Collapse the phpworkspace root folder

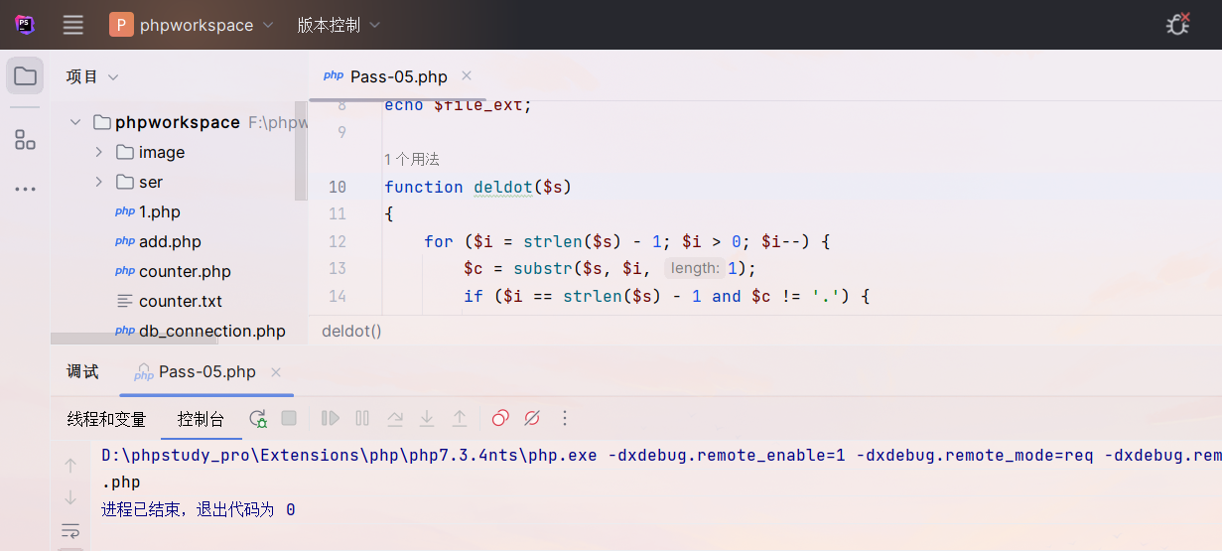pos(74,122)
